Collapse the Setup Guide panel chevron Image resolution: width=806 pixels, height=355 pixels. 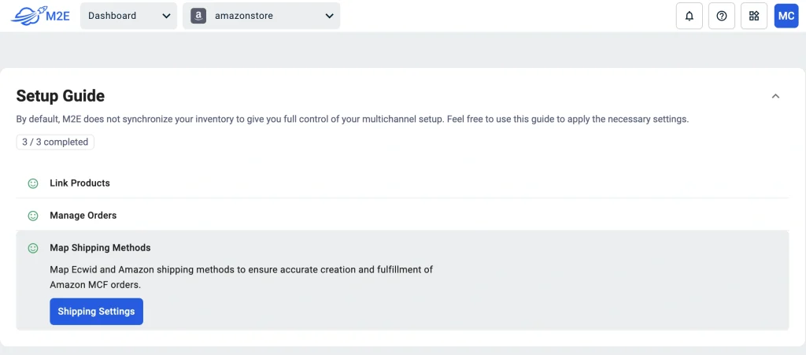pos(775,96)
